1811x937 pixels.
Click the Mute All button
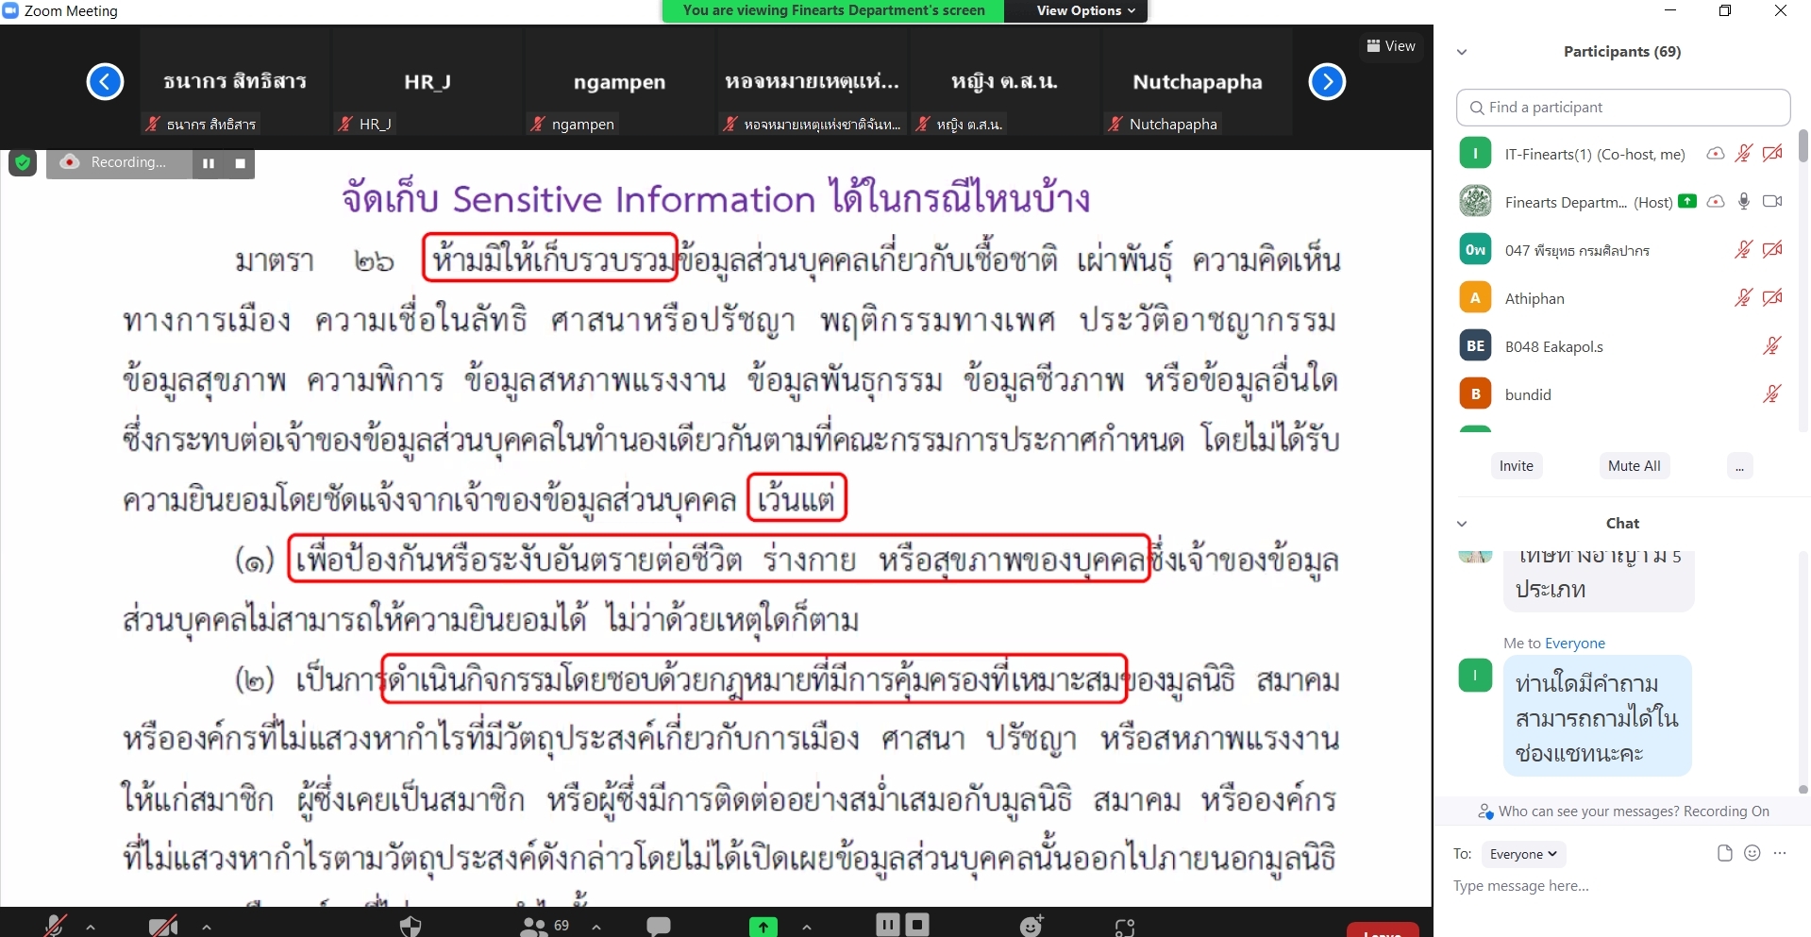pos(1634,466)
